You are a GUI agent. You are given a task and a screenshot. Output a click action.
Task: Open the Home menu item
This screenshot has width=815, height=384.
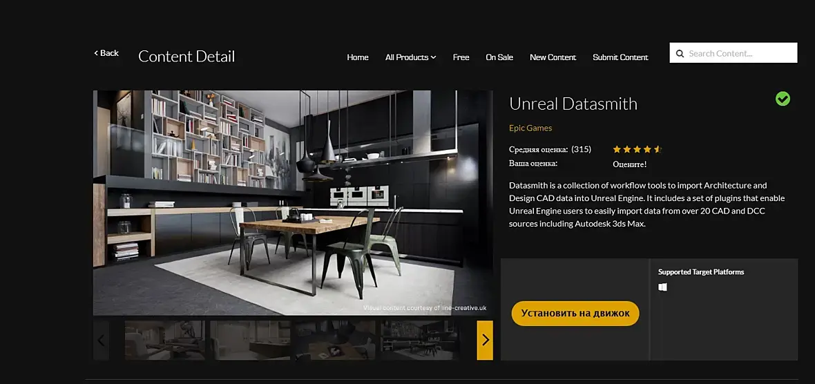(x=358, y=57)
